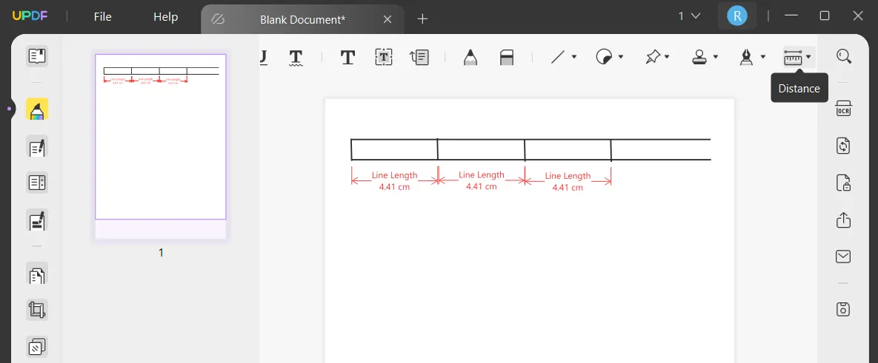Close the Blank Document tab
878x363 pixels.
[388, 19]
